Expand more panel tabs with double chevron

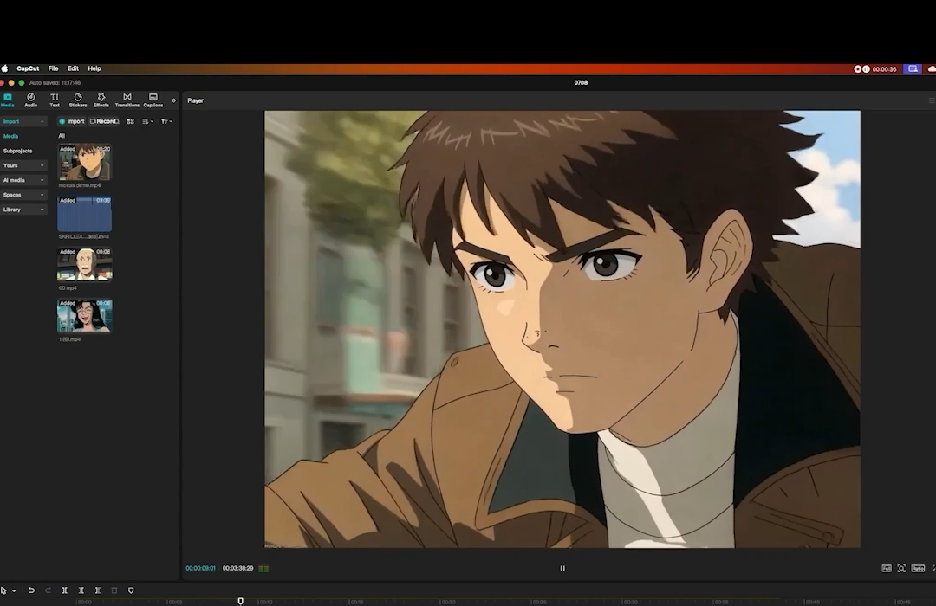pos(173,100)
